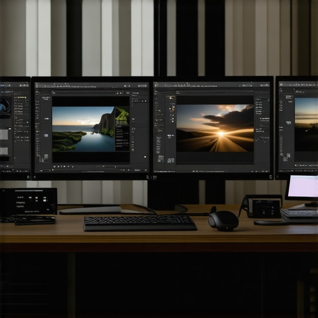This screenshot has width=318, height=318.
Task: Click the white round dot below coastal image panel
Action: (145, 157)
